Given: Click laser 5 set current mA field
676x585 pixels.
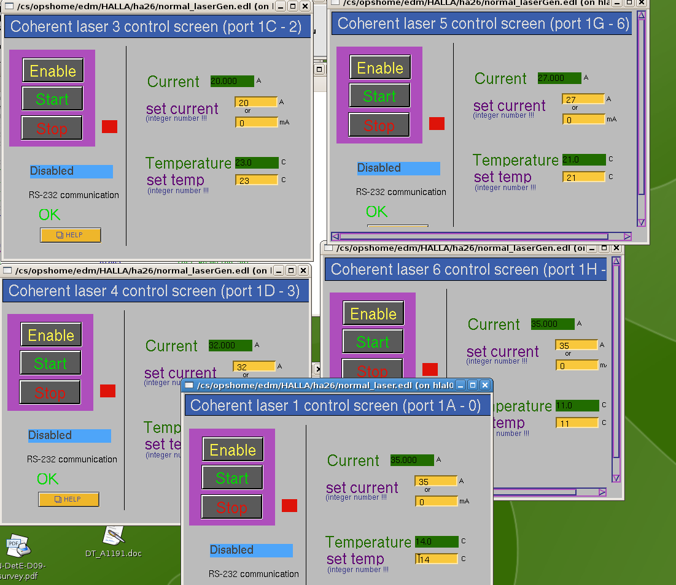Looking at the screenshot, I should tap(584, 120).
